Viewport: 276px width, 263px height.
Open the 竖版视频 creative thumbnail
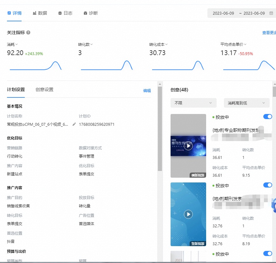pos(188,214)
